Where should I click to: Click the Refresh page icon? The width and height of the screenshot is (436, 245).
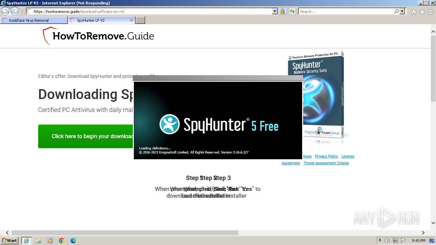click(292, 12)
